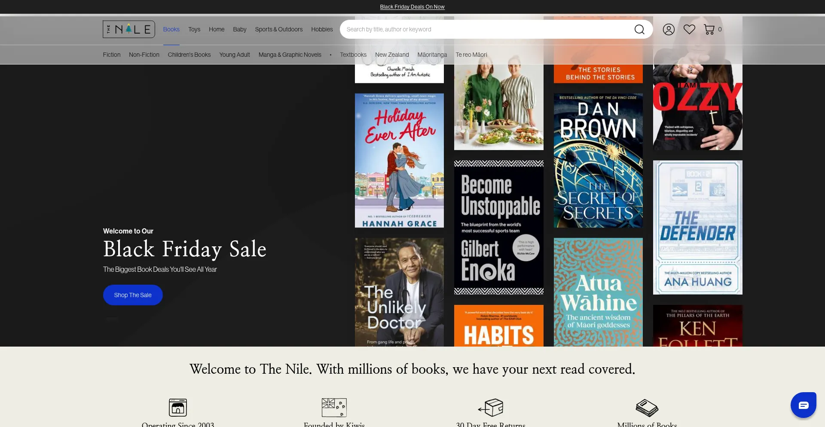The width and height of the screenshot is (825, 427).
Task: Go to the Fiction subcategory
Action: pos(112,55)
